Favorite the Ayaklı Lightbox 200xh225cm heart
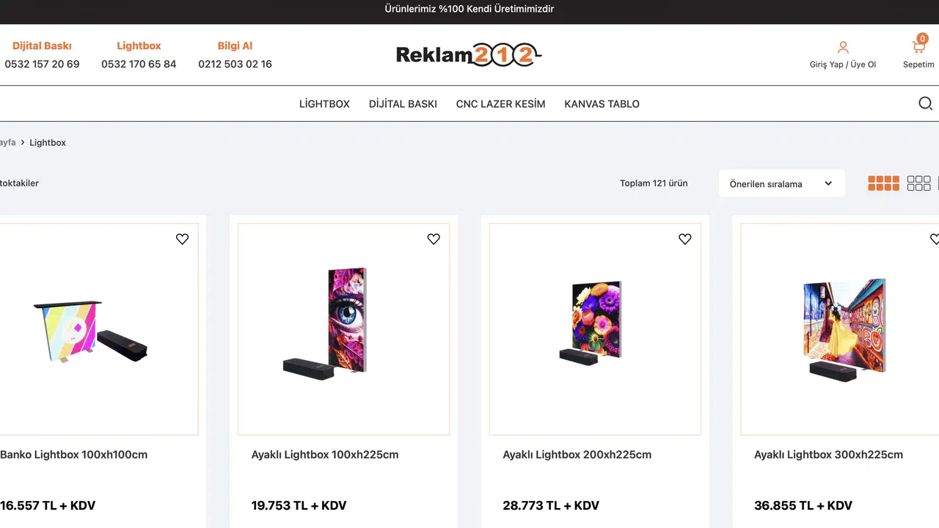The image size is (939, 528). (x=685, y=239)
